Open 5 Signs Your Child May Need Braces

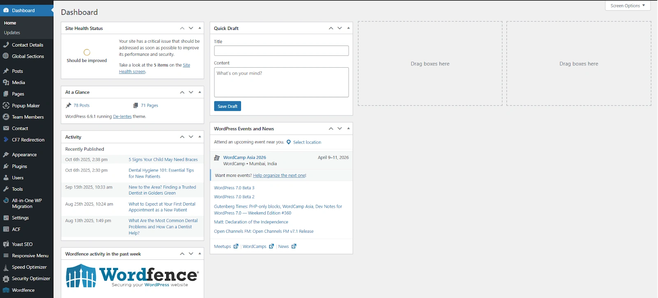(x=163, y=160)
